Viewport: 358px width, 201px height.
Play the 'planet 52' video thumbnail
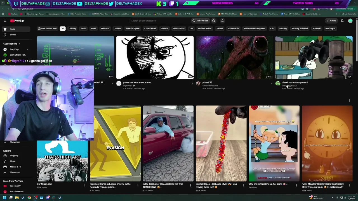pyautogui.click(x=234, y=58)
